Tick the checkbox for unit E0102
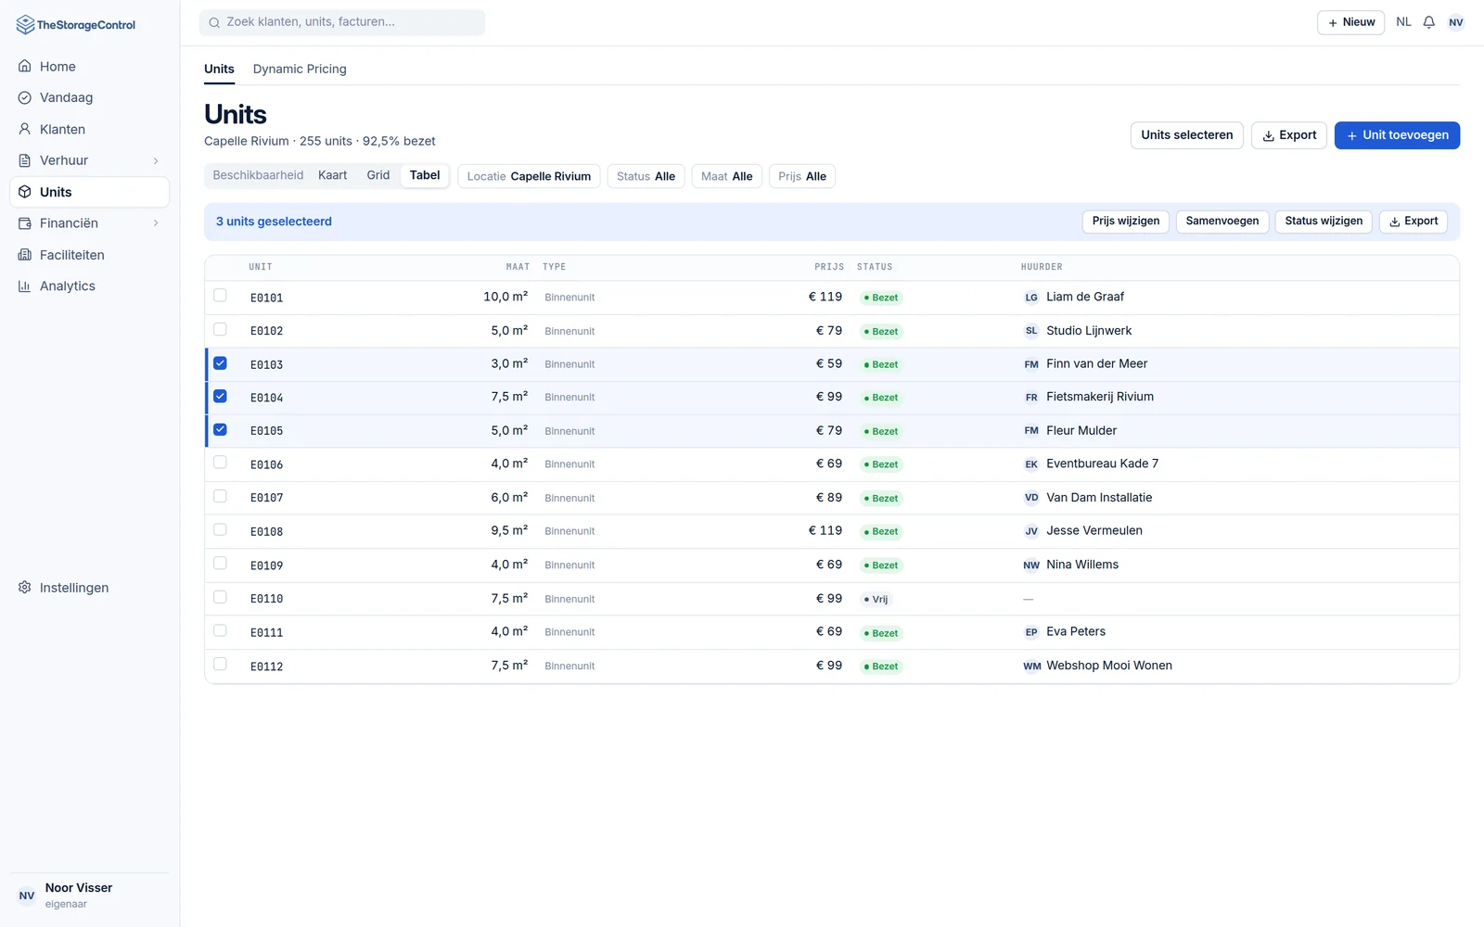This screenshot has height=927, width=1484. point(220,329)
